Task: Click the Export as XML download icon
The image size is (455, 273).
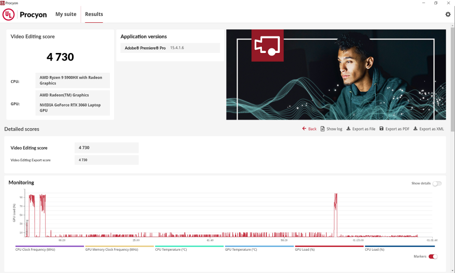Action: tap(415, 128)
